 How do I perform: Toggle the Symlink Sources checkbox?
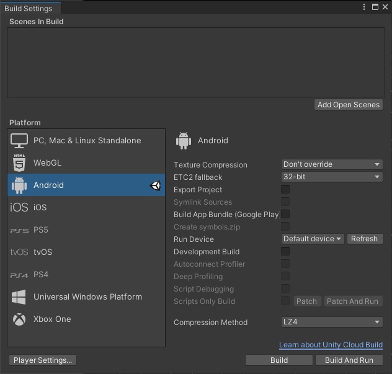tap(285, 202)
